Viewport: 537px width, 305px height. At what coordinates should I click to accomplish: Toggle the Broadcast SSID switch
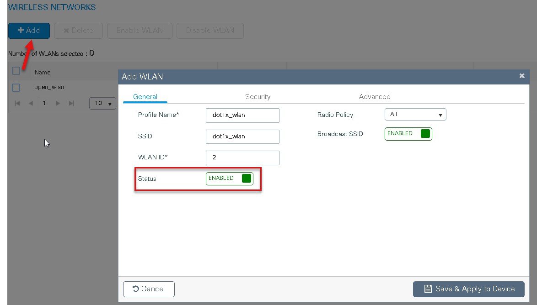coord(408,134)
